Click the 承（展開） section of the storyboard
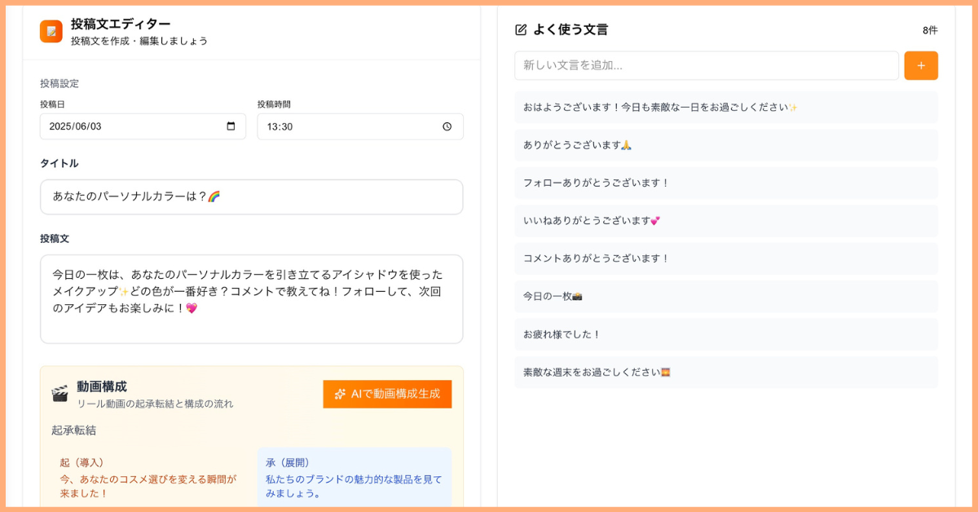 [354, 477]
